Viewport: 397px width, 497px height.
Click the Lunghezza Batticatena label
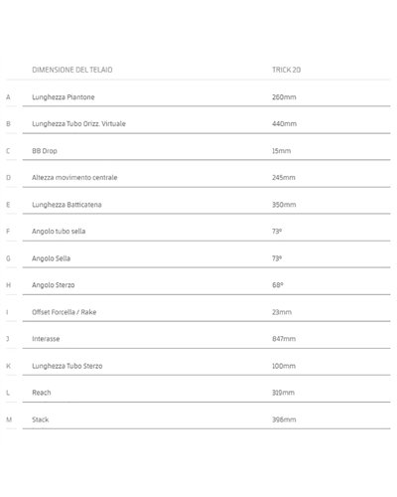tap(66, 205)
